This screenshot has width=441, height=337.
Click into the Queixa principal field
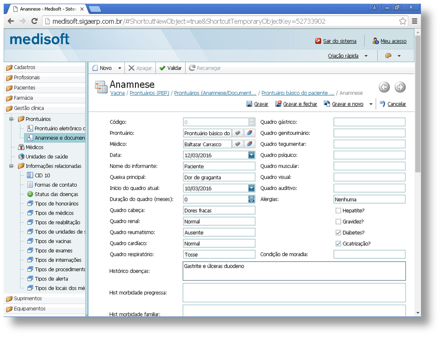[x=219, y=177]
